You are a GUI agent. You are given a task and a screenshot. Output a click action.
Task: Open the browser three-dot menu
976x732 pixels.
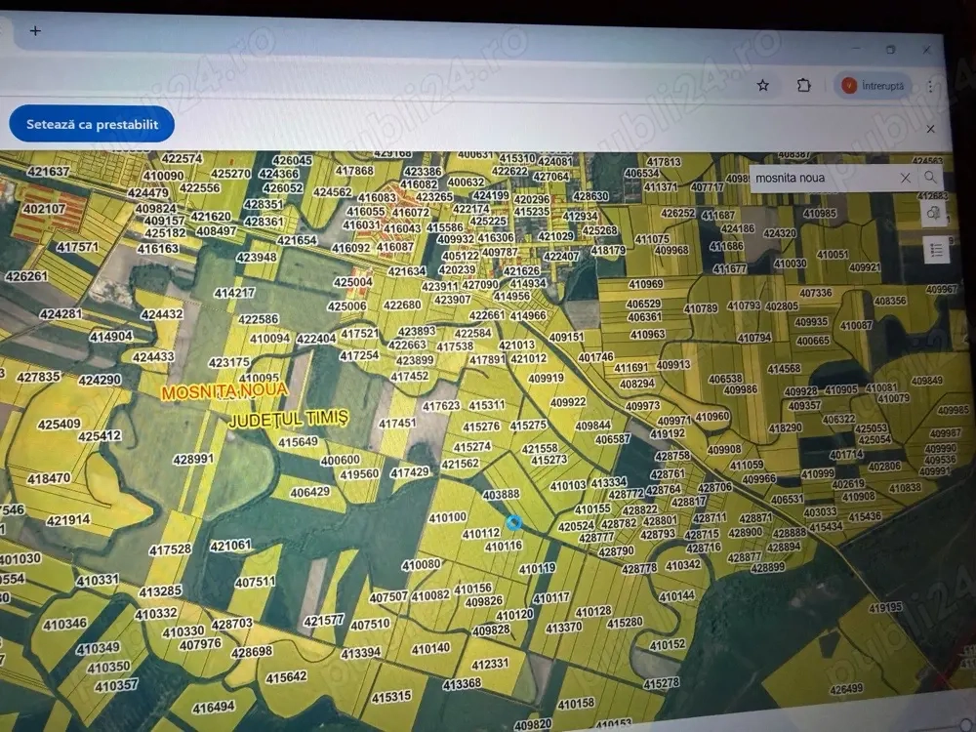click(x=930, y=87)
